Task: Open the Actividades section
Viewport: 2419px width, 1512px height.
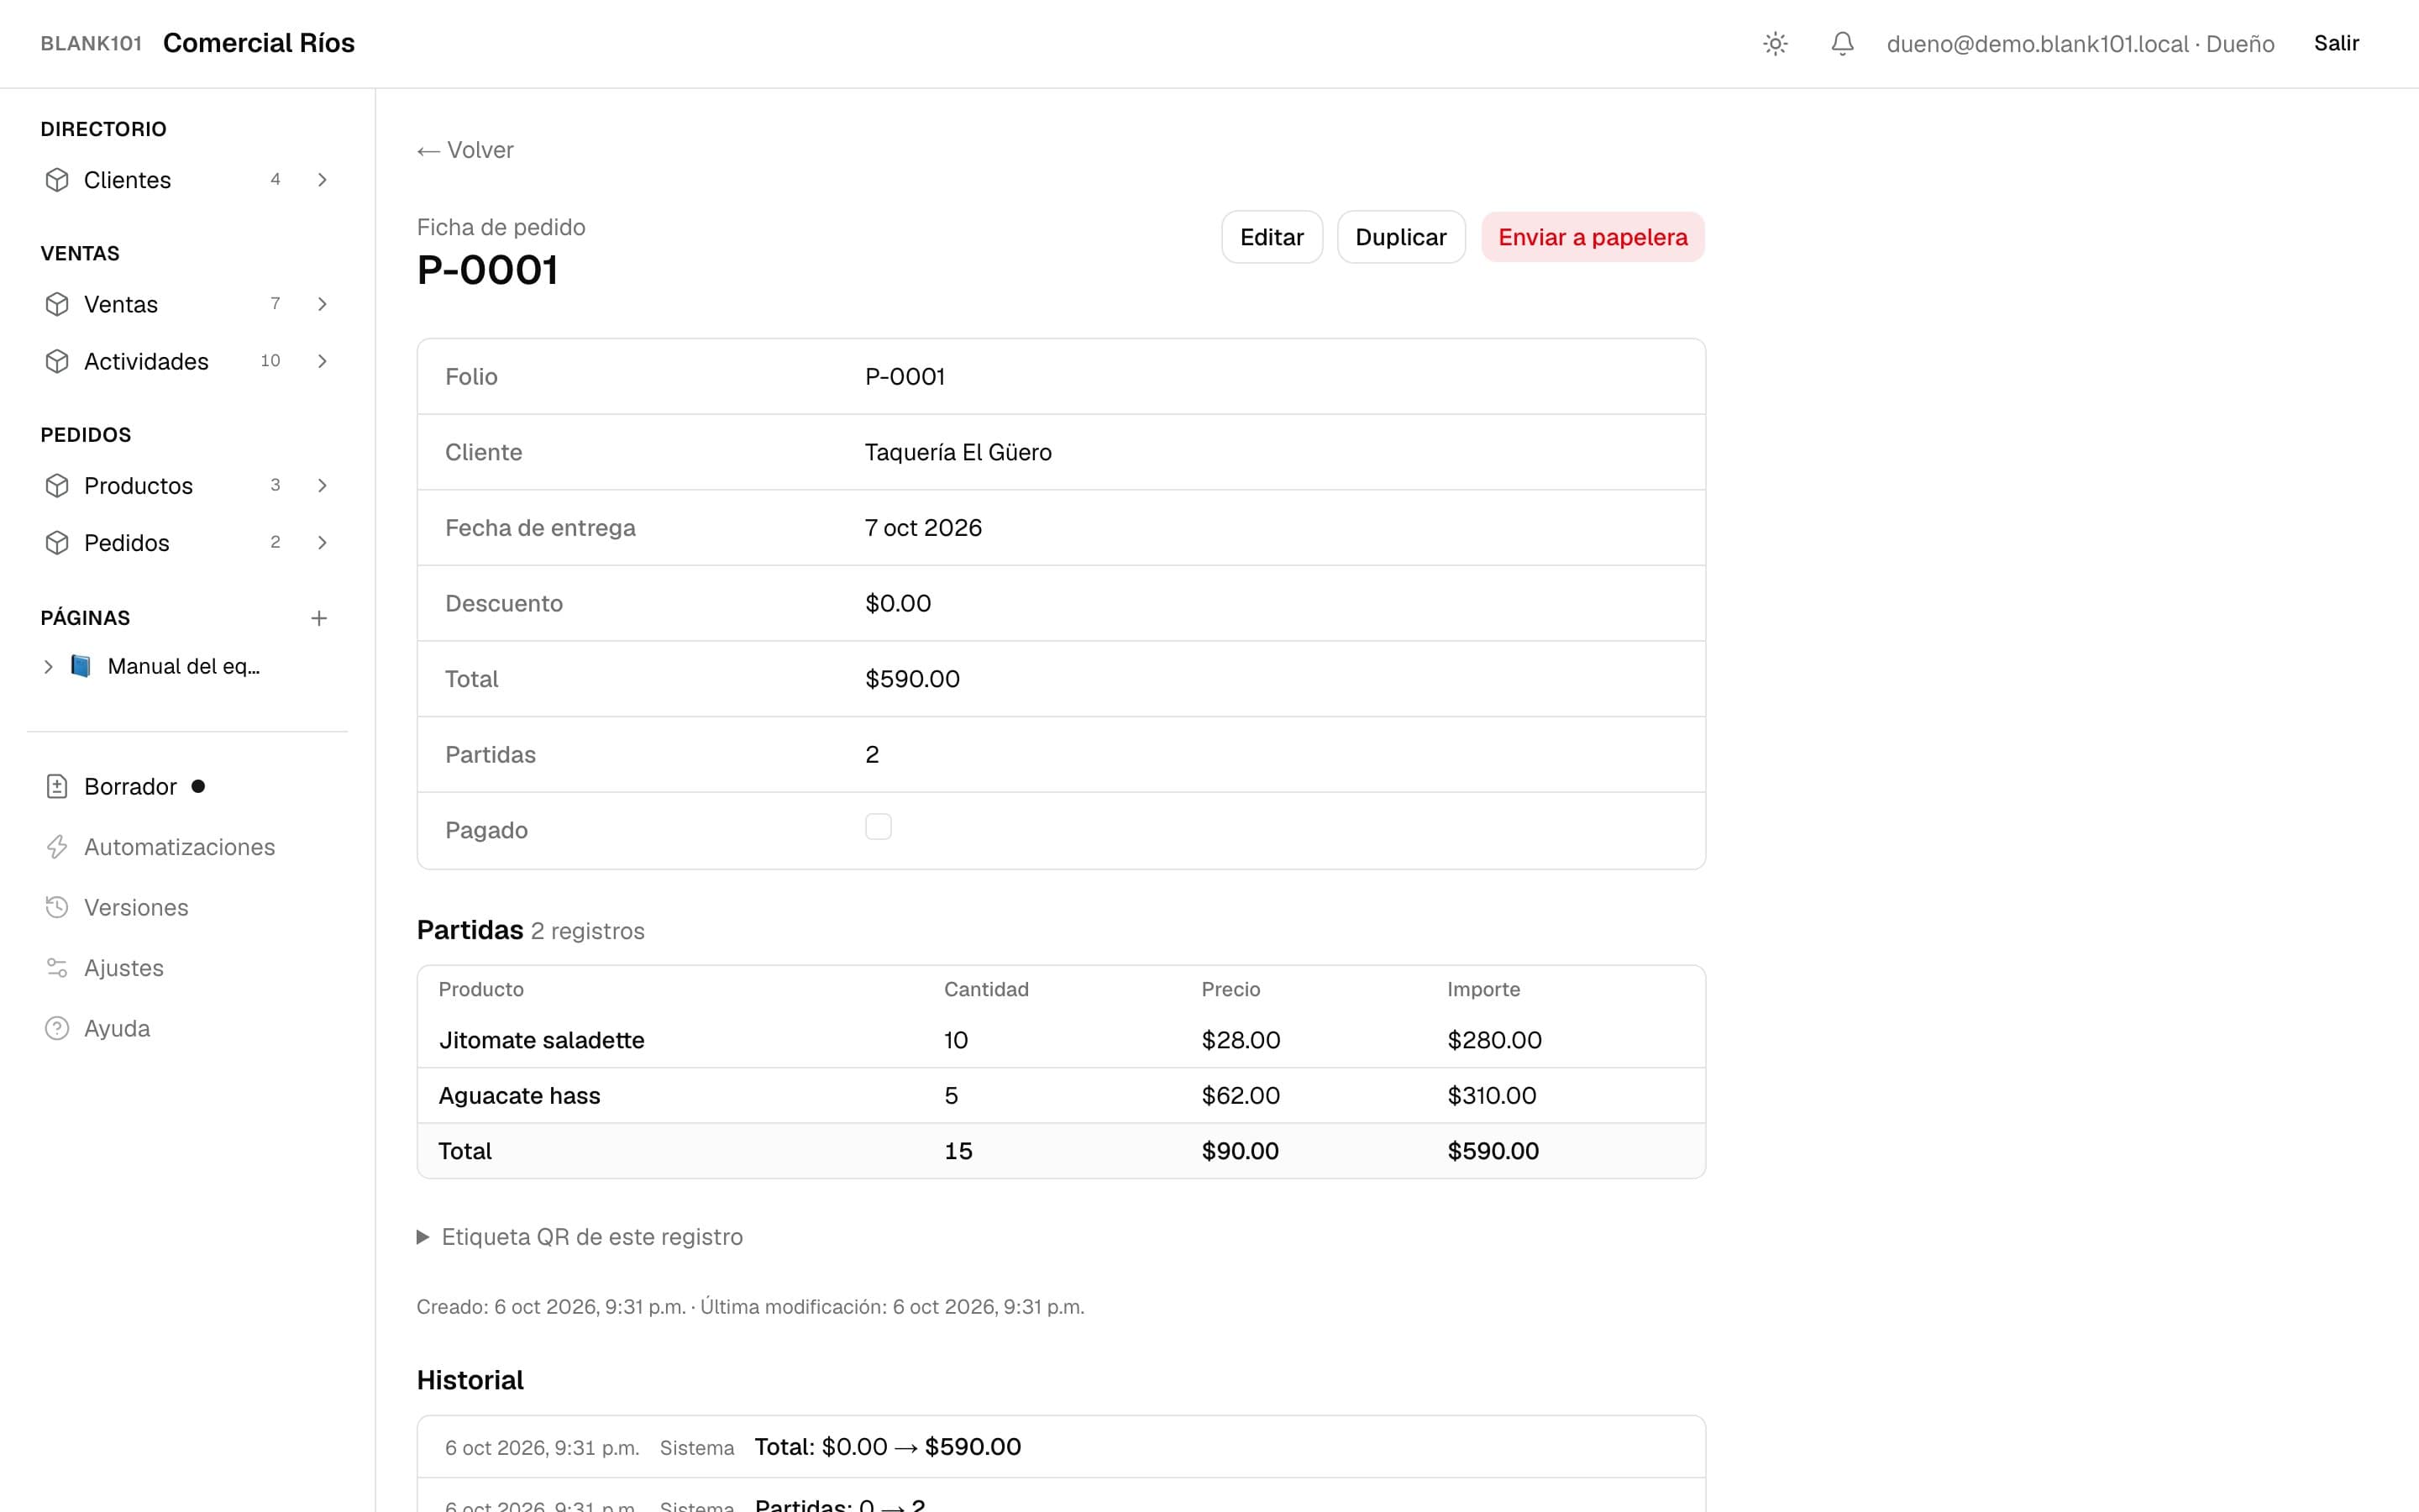Action: 146,361
